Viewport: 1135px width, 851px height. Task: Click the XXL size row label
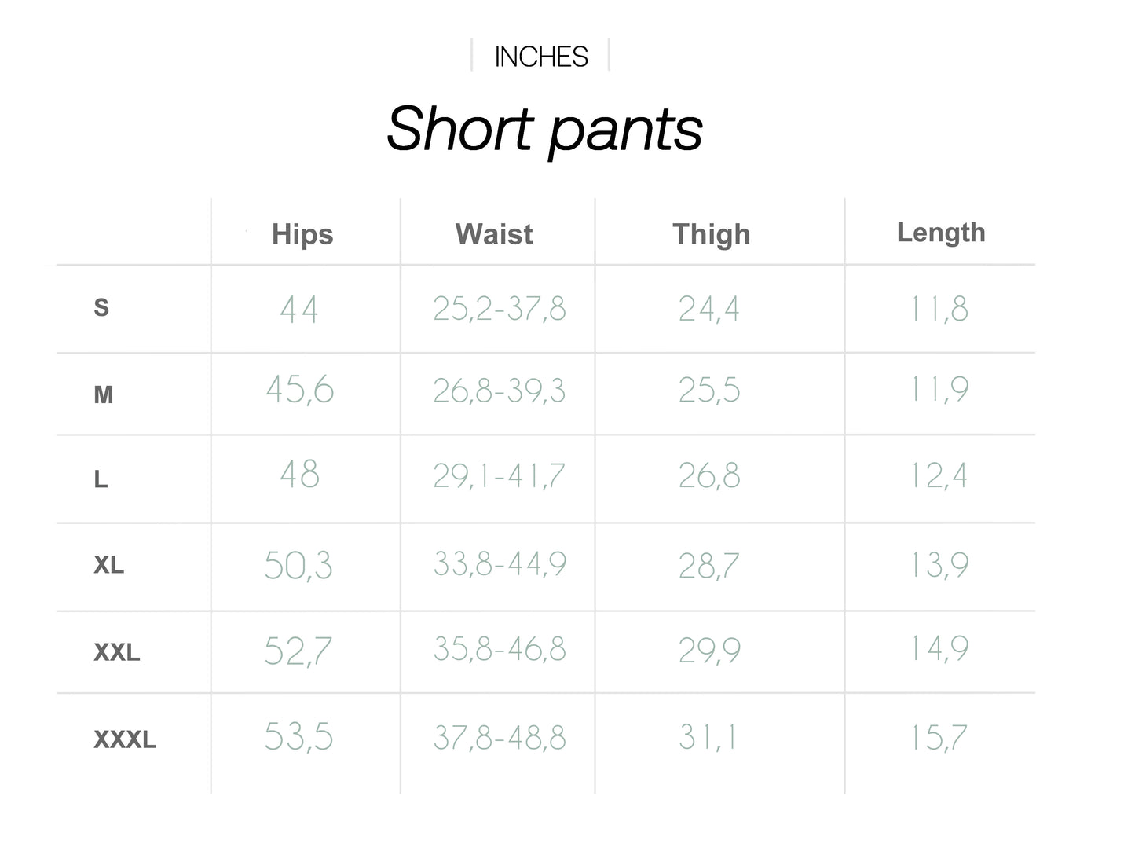[x=117, y=652]
